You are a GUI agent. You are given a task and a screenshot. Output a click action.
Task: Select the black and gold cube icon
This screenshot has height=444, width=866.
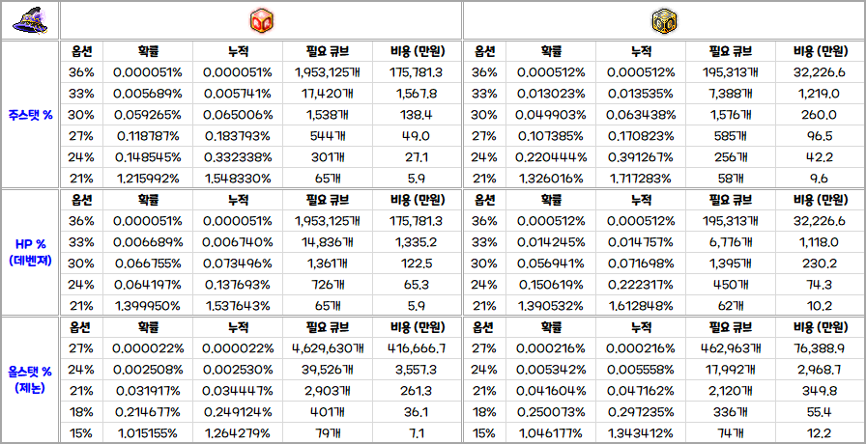[664, 21]
